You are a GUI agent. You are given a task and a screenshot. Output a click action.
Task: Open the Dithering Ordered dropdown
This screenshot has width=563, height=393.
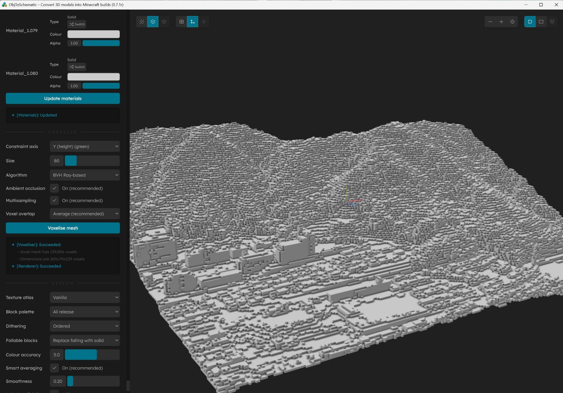click(85, 326)
